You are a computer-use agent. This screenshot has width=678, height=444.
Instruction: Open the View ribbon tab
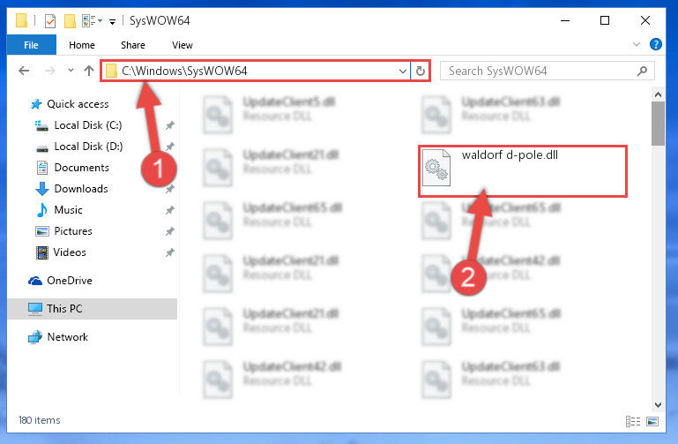[182, 45]
